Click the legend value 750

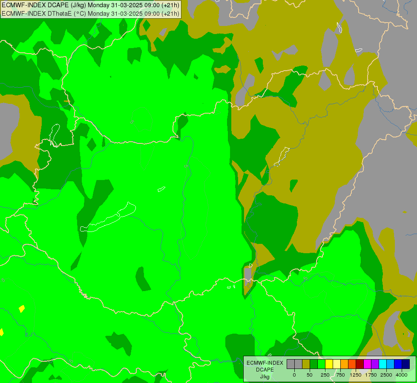(x=340, y=375)
